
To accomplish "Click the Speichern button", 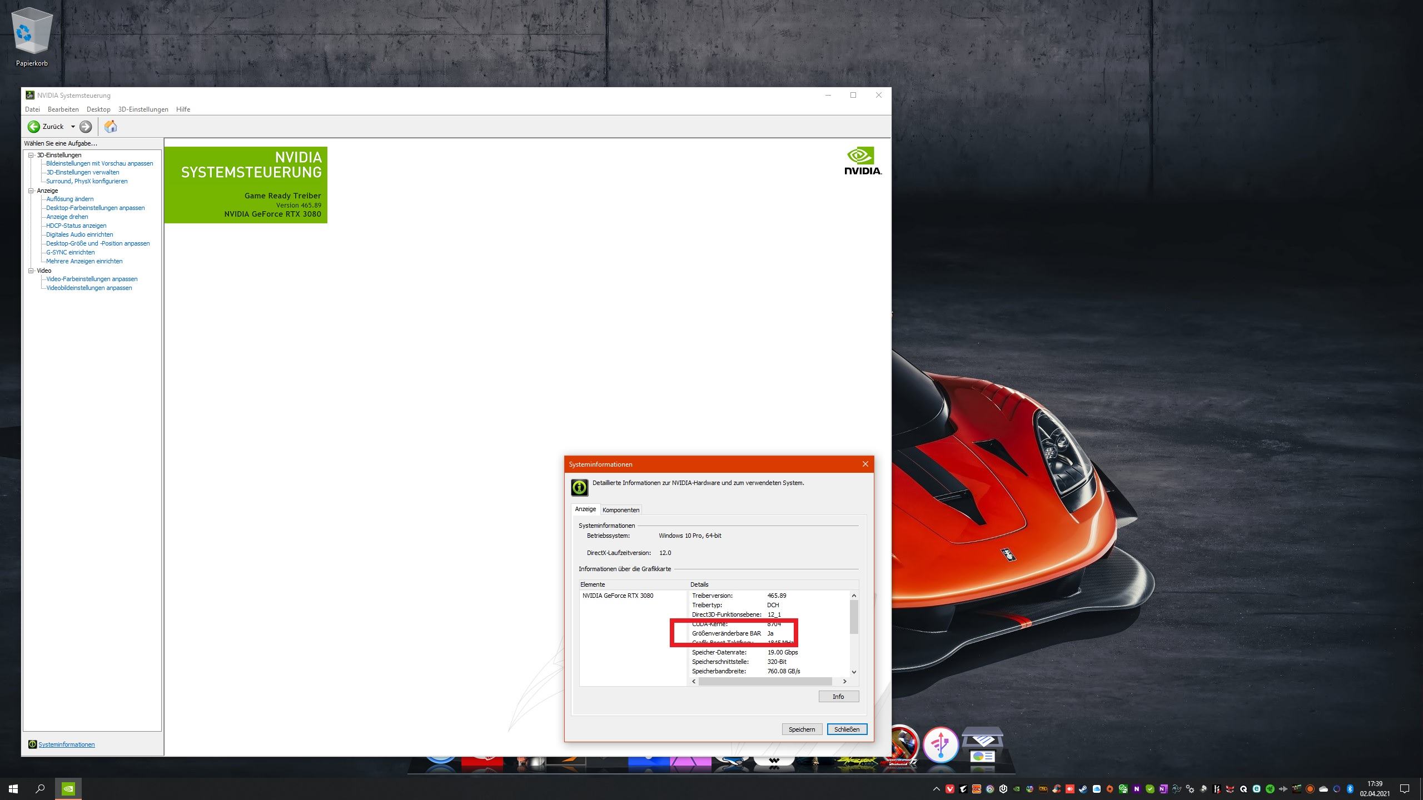I will coord(802,729).
